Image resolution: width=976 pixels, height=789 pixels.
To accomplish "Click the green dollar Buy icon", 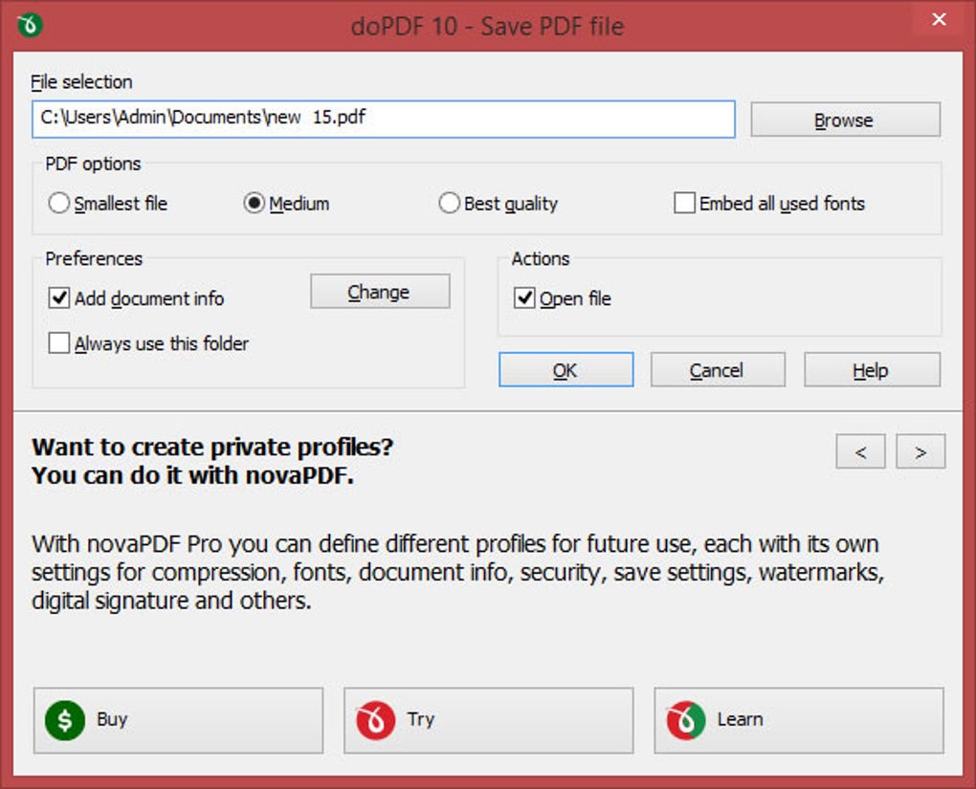I will pyautogui.click(x=65, y=720).
